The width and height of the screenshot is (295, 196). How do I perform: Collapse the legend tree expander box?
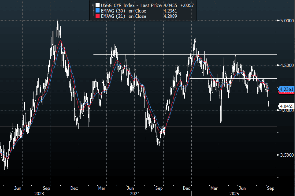click(x=93, y=5)
